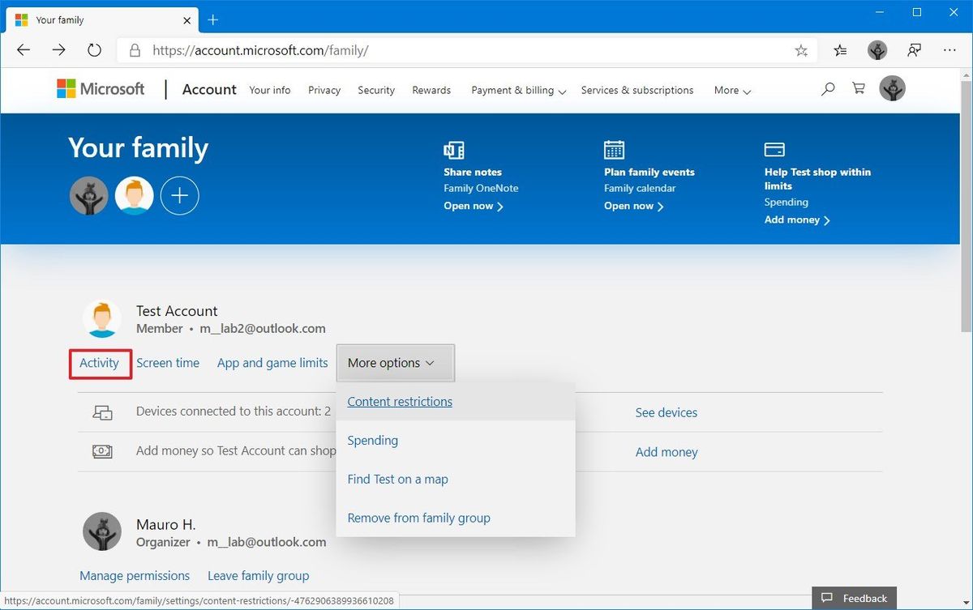Viewport: 973px width, 610px height.
Task: Click the devices connected icon
Action: (x=103, y=412)
